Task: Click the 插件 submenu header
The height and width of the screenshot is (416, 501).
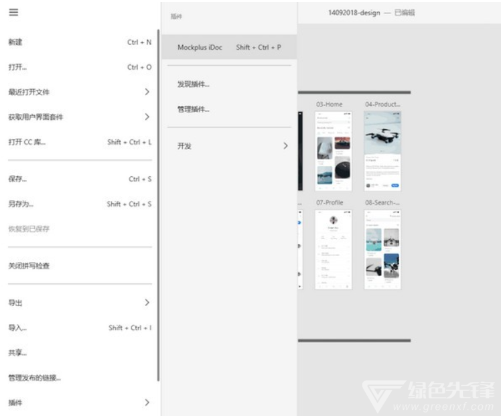Action: tap(176, 16)
